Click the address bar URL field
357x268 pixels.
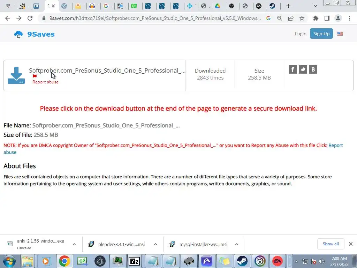click(155, 18)
